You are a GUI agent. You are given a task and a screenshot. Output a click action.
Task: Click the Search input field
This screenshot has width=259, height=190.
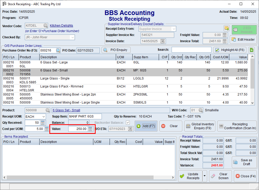click(191, 50)
